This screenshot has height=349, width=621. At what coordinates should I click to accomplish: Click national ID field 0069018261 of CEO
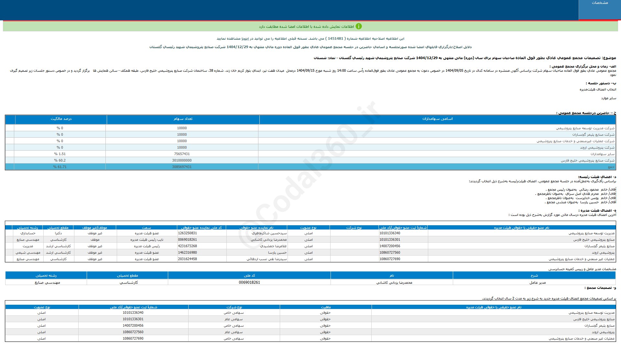point(249,282)
